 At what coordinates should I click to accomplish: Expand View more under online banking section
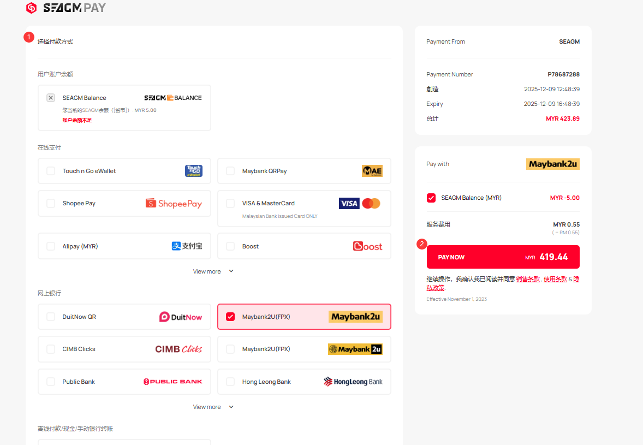tap(213, 407)
